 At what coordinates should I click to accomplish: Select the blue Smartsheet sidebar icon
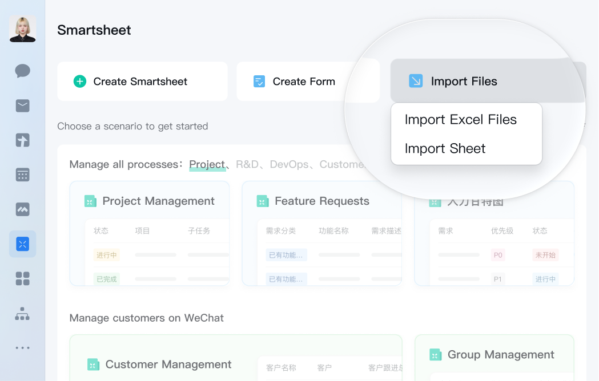22,244
